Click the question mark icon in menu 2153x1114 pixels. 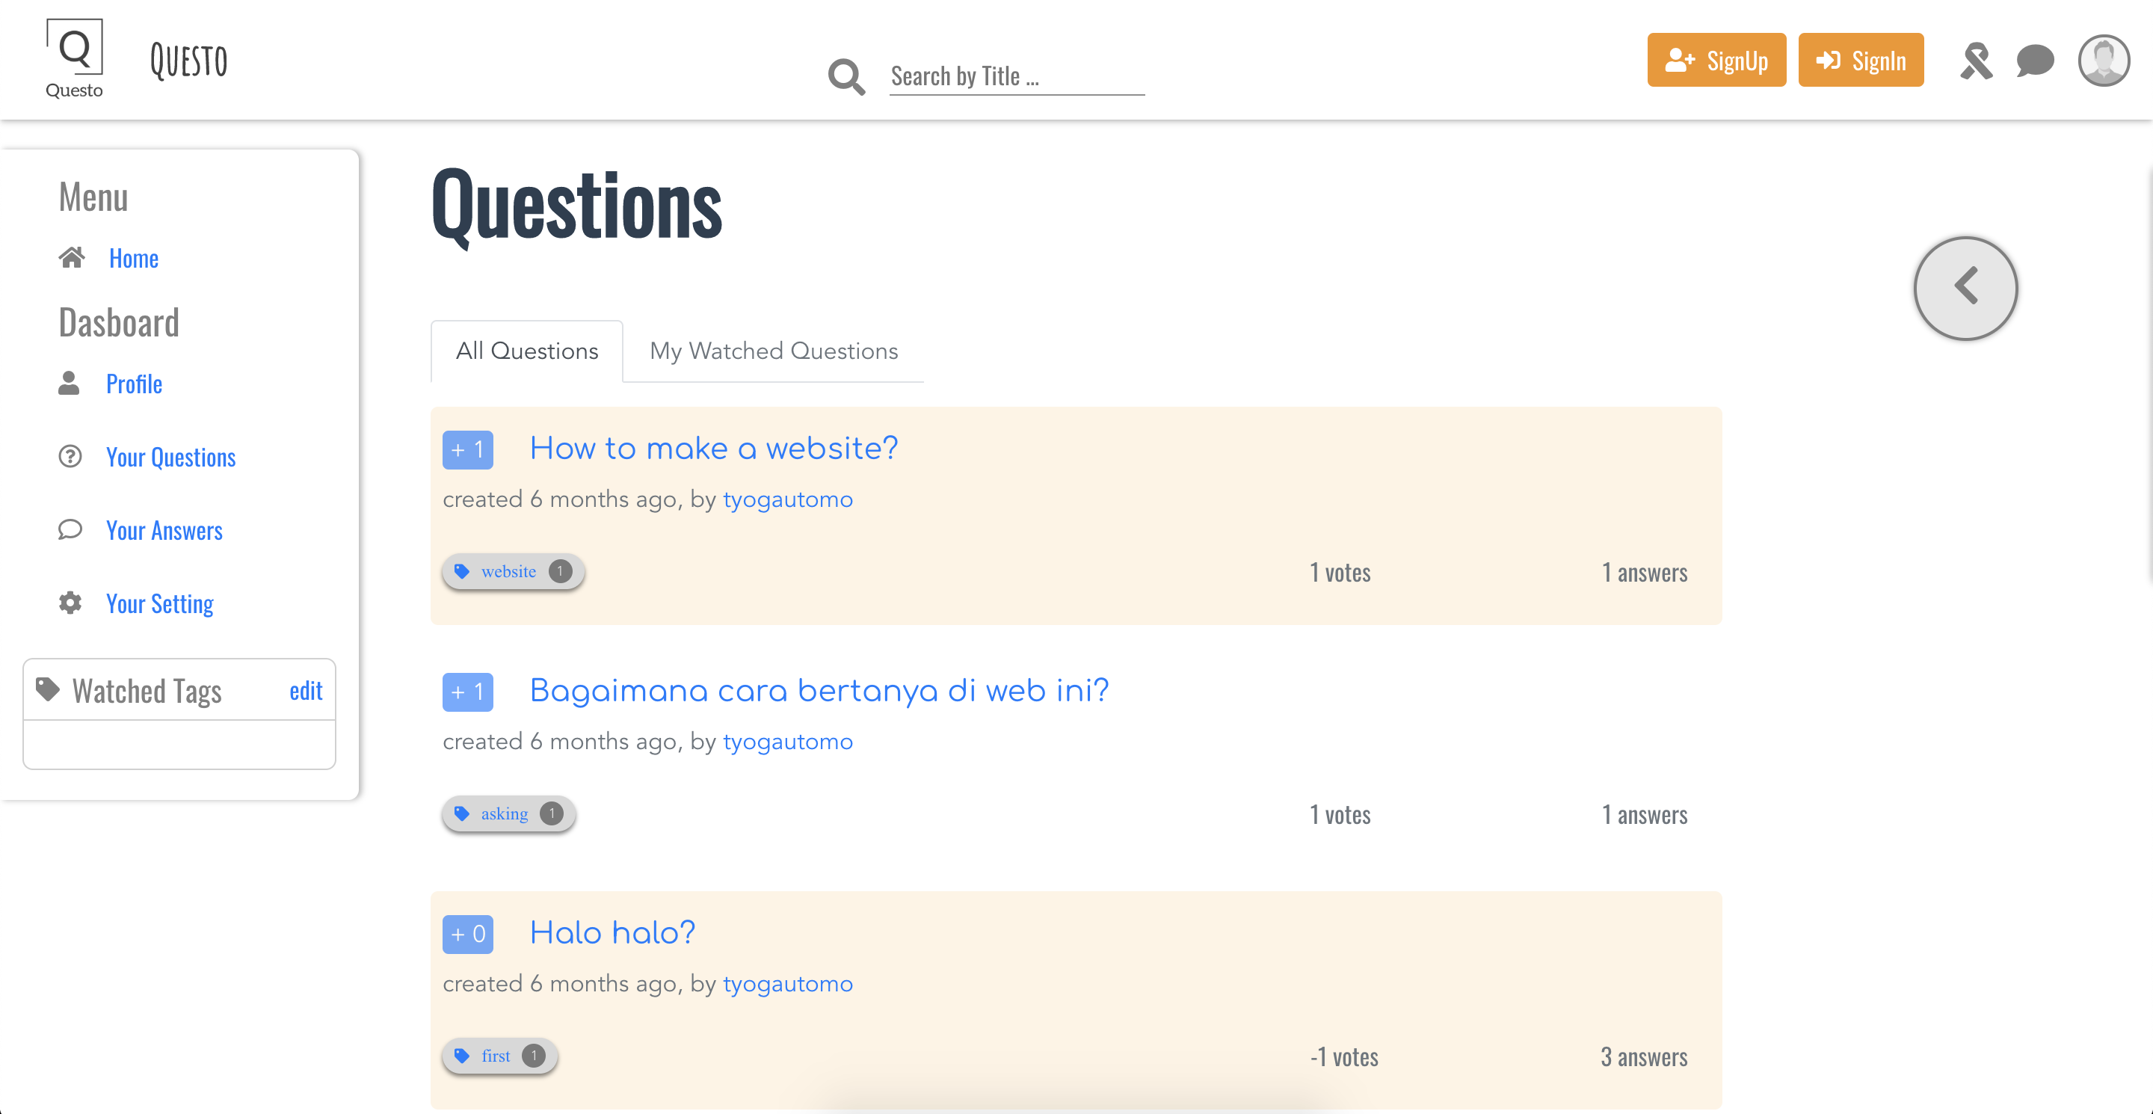point(70,456)
